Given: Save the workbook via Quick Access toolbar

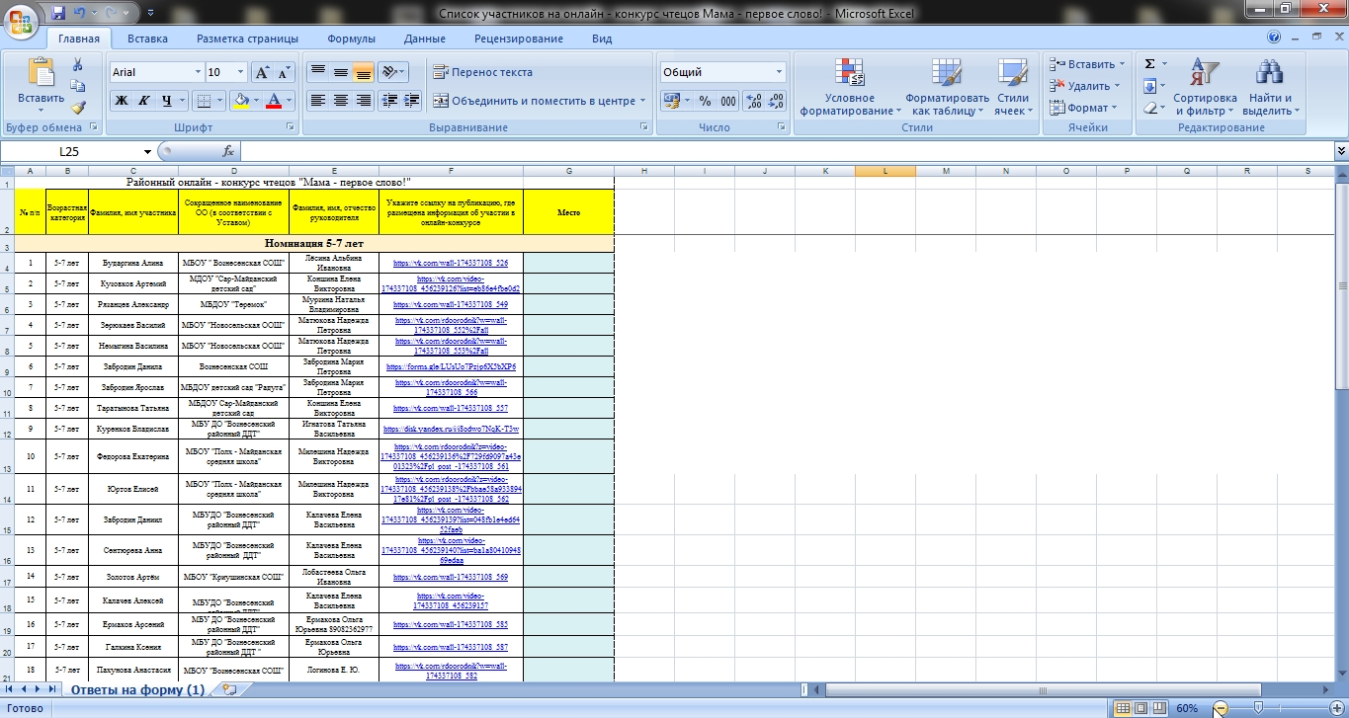Looking at the screenshot, I should click(x=58, y=13).
